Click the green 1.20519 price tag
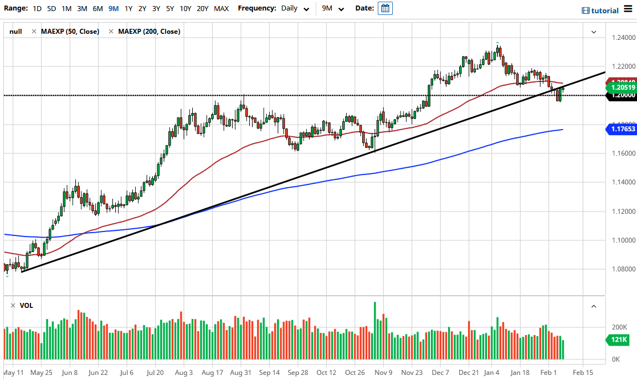637x381 pixels. [620, 87]
